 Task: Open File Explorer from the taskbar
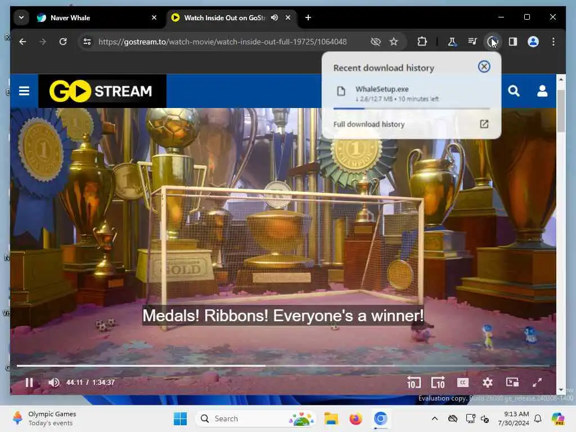pyautogui.click(x=331, y=418)
